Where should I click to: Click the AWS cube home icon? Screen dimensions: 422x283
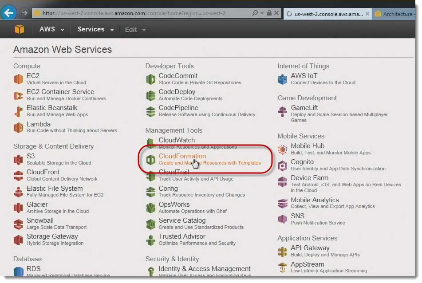pyautogui.click(x=20, y=29)
